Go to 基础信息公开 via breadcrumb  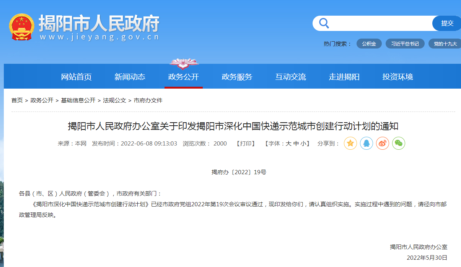(x=78, y=100)
